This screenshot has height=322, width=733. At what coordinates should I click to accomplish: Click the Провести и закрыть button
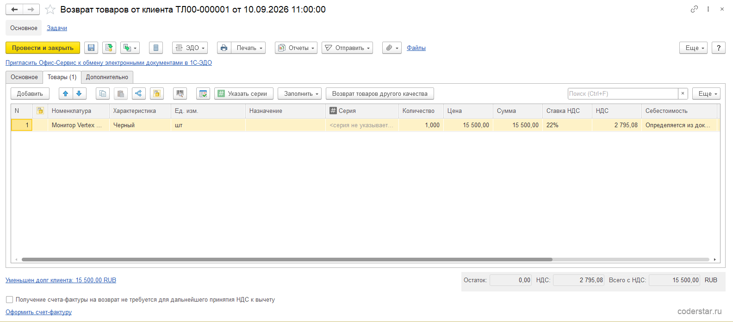click(43, 48)
